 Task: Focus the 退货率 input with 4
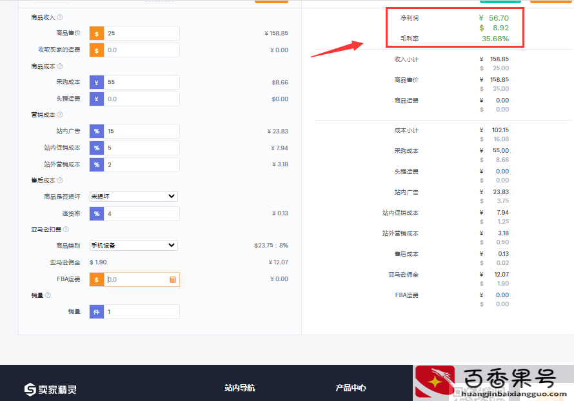pyautogui.click(x=142, y=213)
